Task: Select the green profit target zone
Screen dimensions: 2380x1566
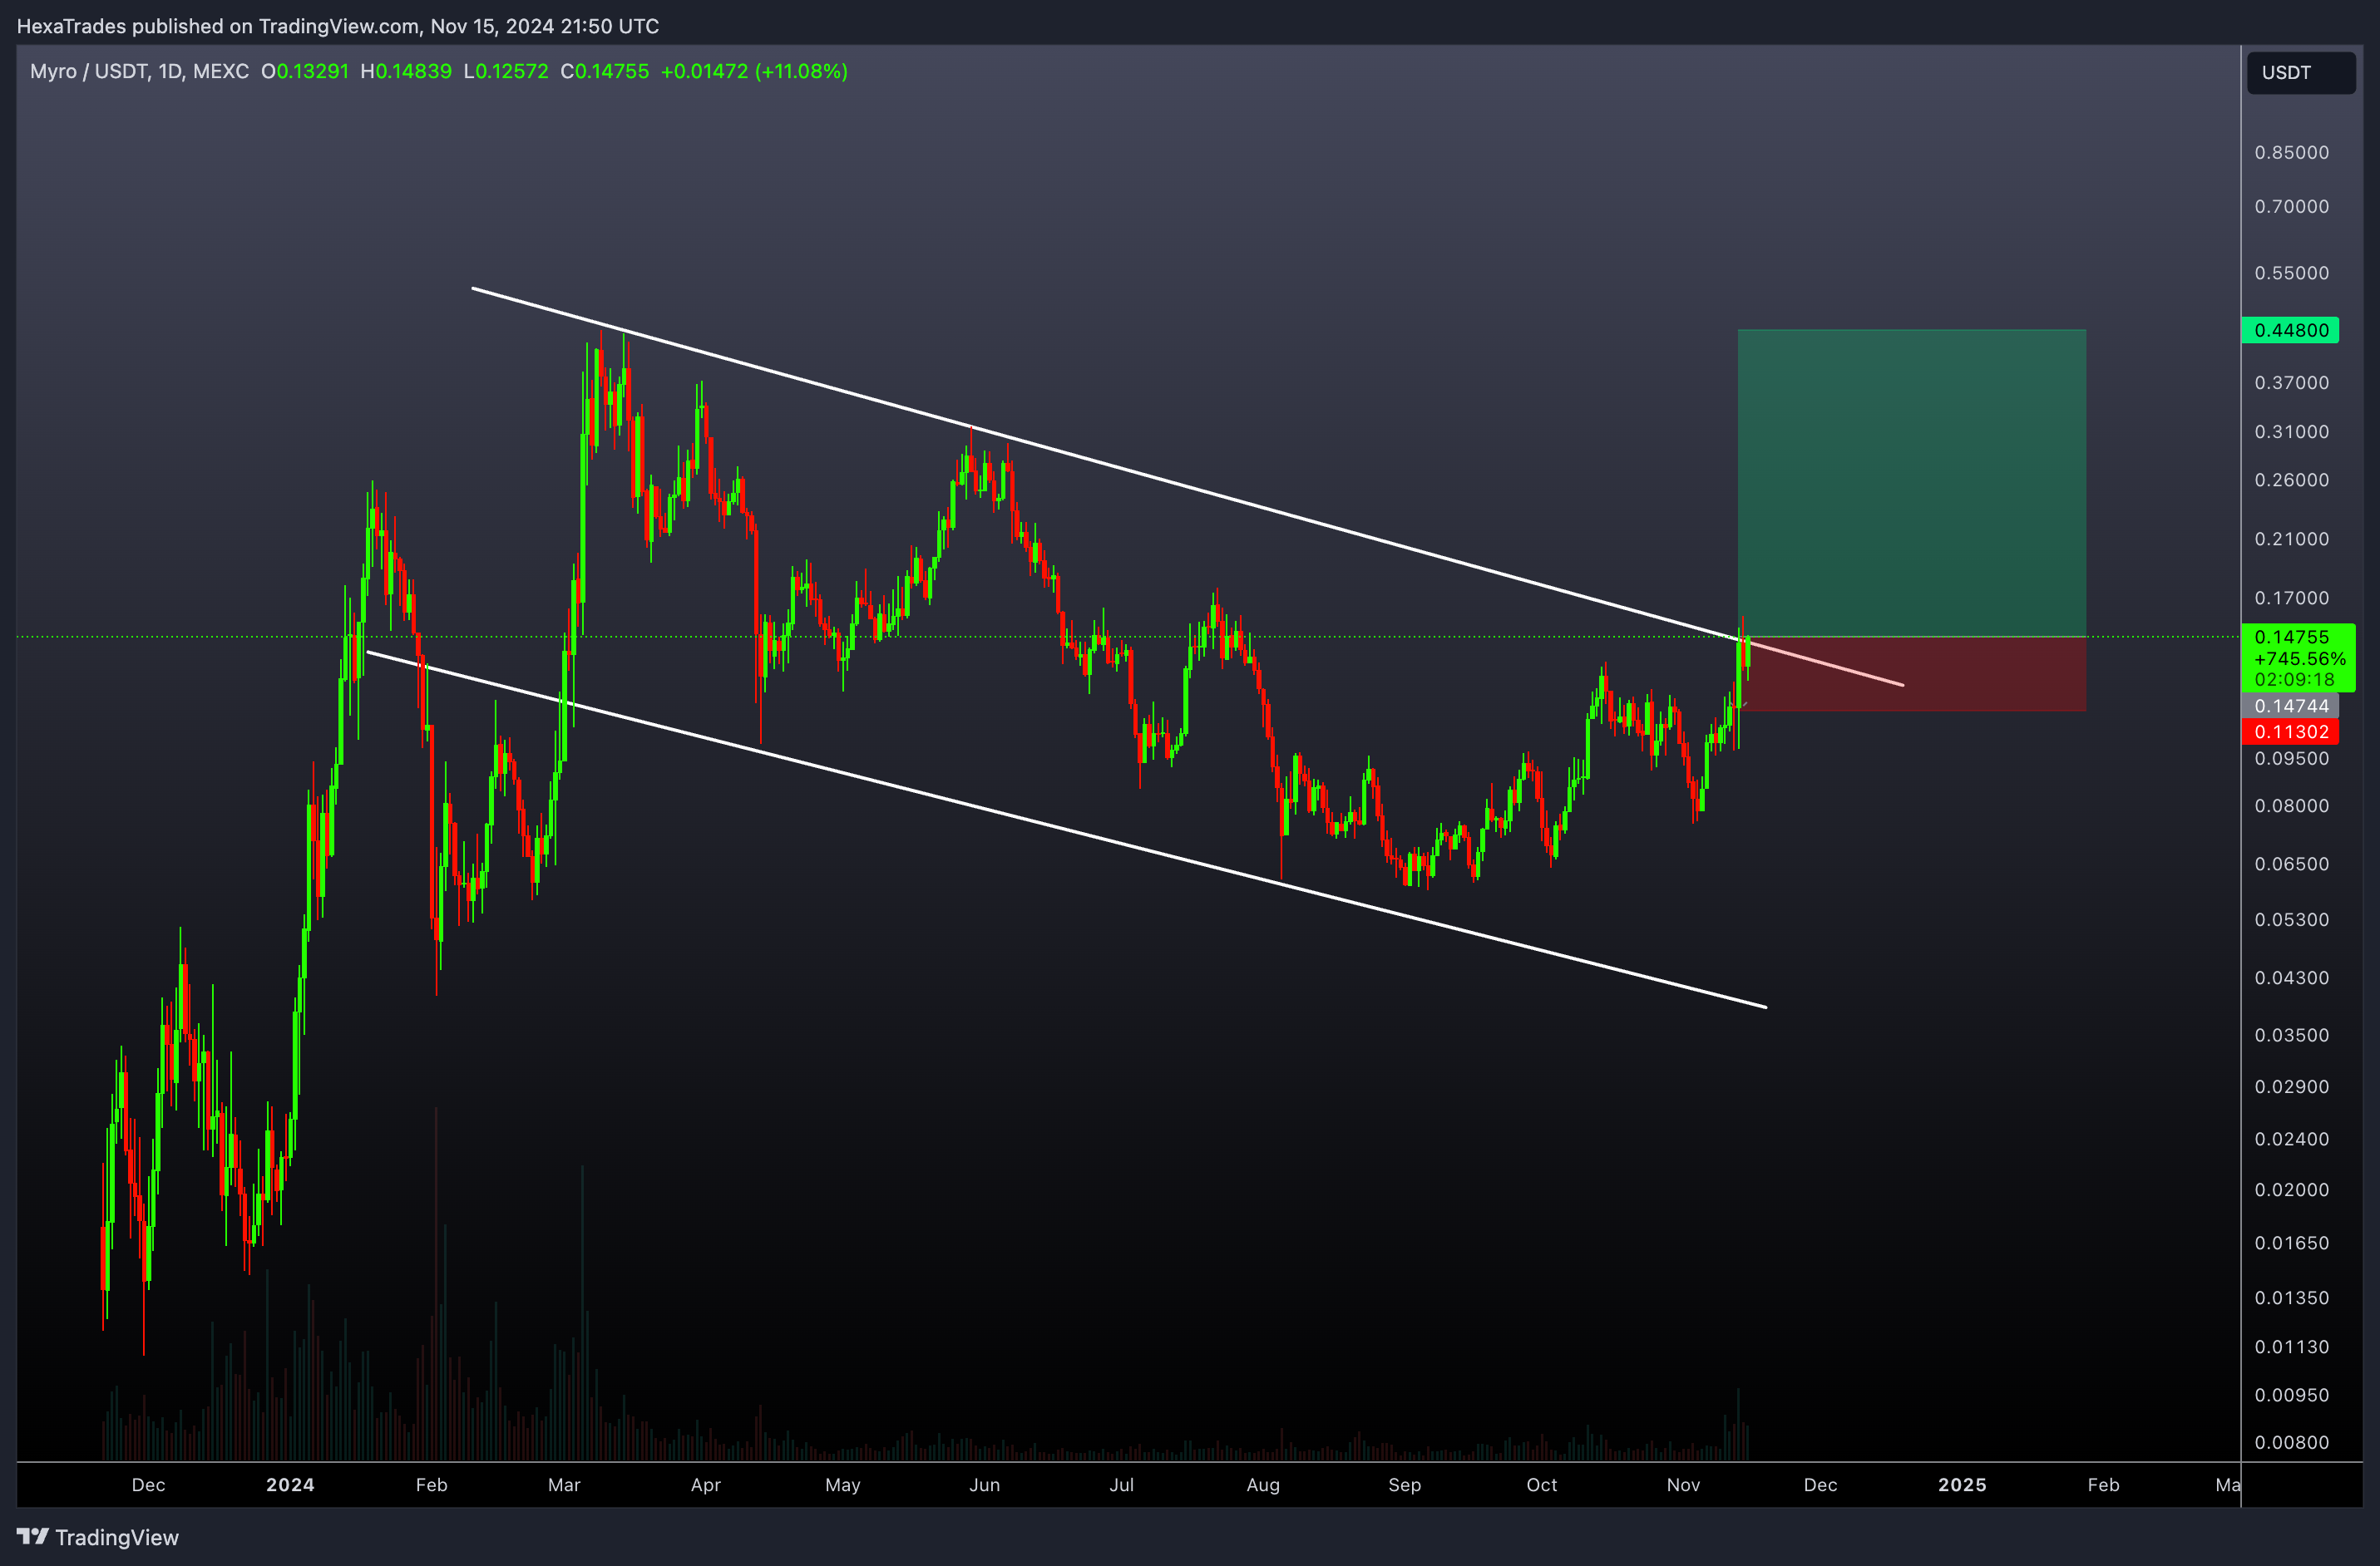Action: (x=1911, y=483)
